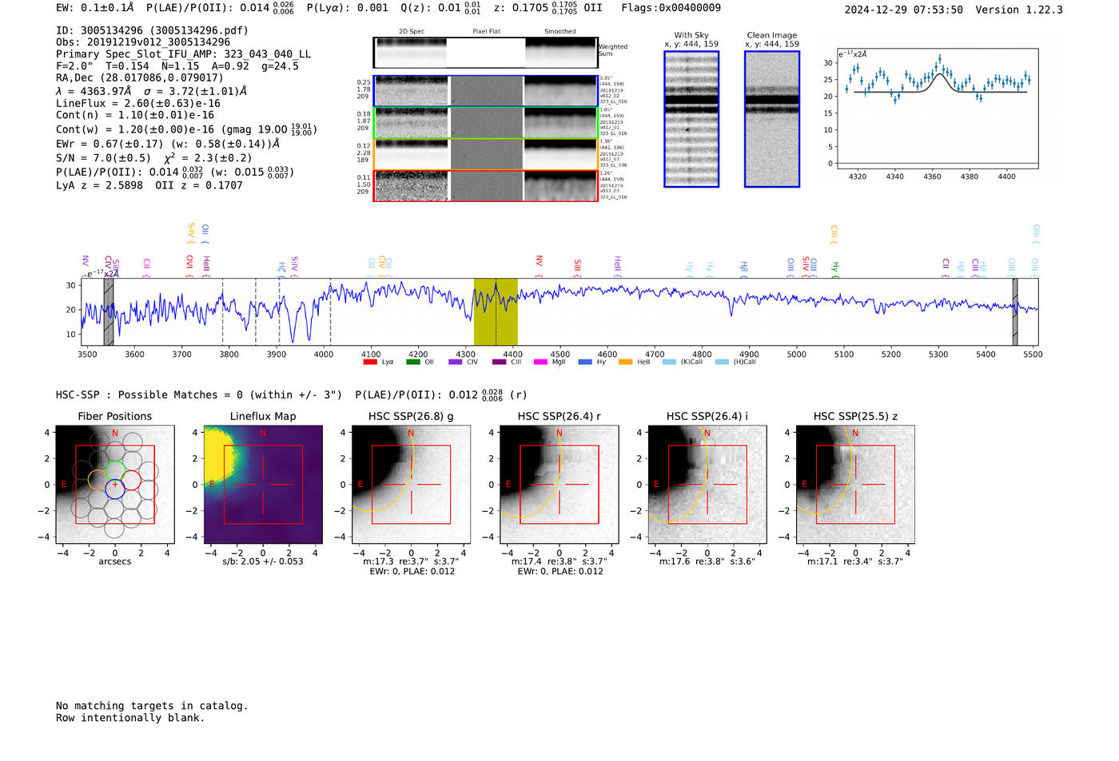Image resolution: width=1119 pixels, height=761 pixels.
Task: Select 'No matching targets in catalog.' text
Action: click(x=152, y=706)
